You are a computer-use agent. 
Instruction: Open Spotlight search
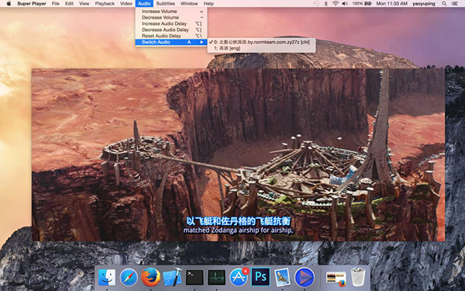444,4
